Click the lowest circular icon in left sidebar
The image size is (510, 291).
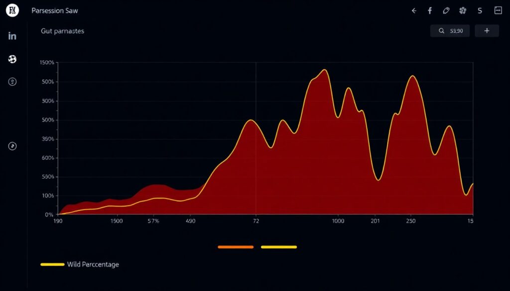click(12, 146)
